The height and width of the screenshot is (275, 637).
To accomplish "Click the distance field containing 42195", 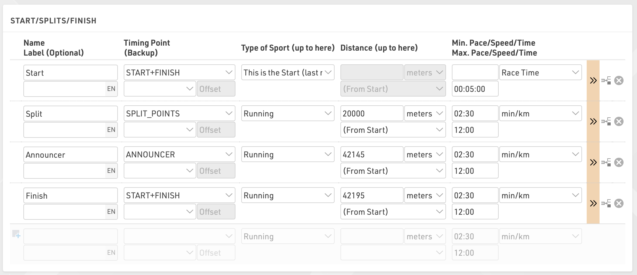I will point(371,195).
